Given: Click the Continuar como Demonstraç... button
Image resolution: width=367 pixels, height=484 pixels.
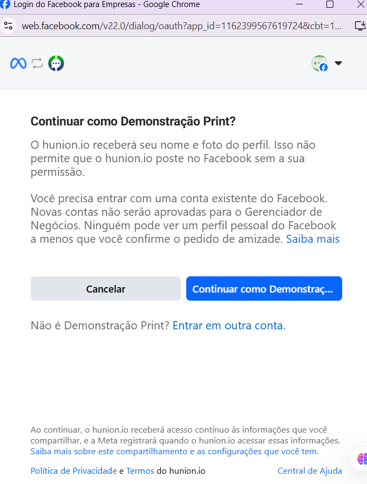Looking at the screenshot, I should pyautogui.click(x=264, y=288).
